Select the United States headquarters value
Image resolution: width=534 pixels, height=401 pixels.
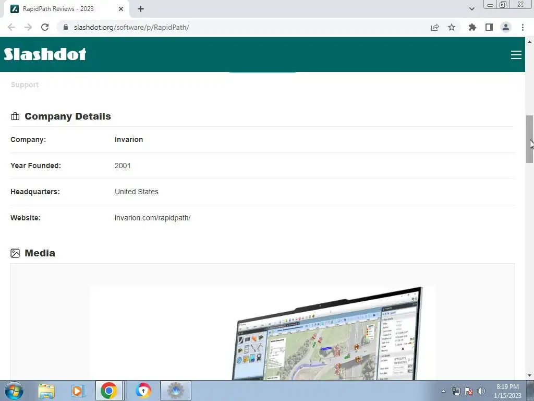(137, 192)
